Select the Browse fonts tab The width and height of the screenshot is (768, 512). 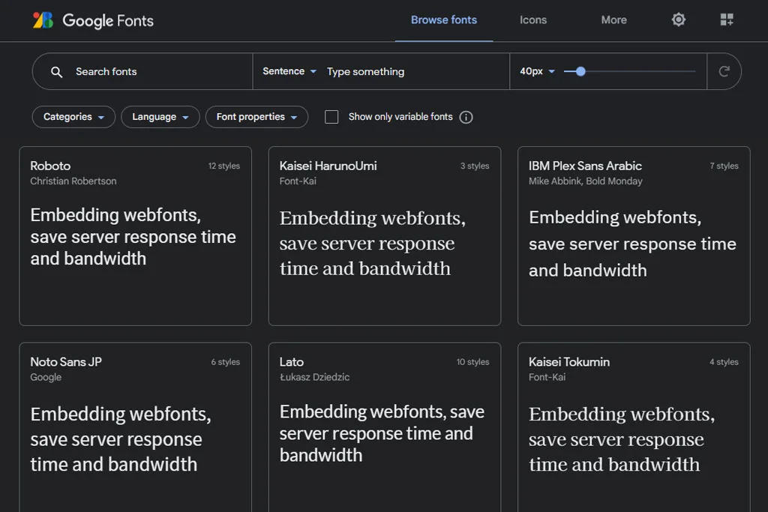click(444, 20)
